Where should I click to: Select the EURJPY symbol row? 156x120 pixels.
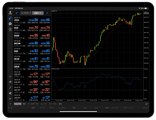(32, 82)
